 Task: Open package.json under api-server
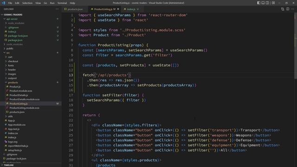pyautogui.click(x=15, y=40)
